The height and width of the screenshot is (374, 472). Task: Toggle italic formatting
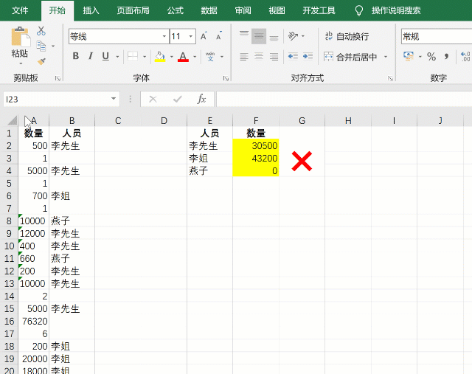tap(91, 57)
